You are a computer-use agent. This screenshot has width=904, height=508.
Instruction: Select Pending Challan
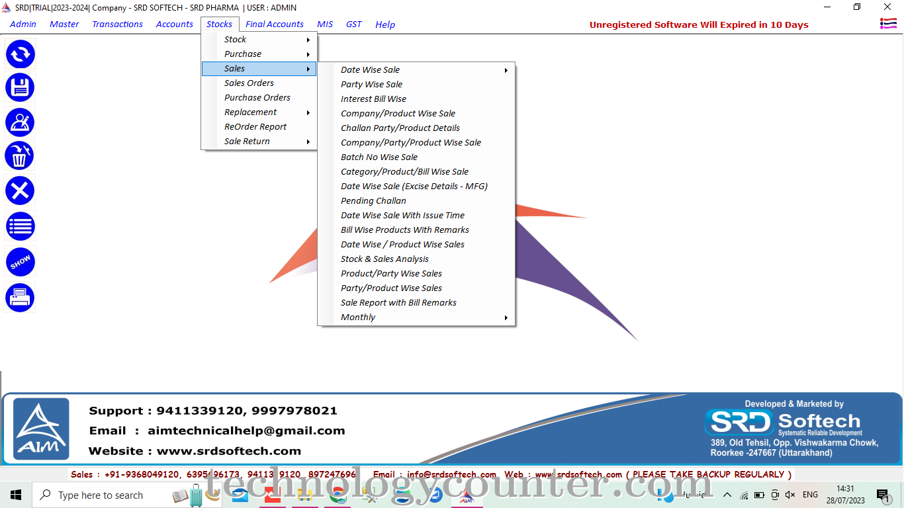coord(416,201)
